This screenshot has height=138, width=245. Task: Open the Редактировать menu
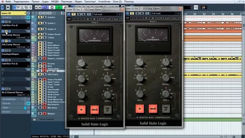[x=21, y=2]
